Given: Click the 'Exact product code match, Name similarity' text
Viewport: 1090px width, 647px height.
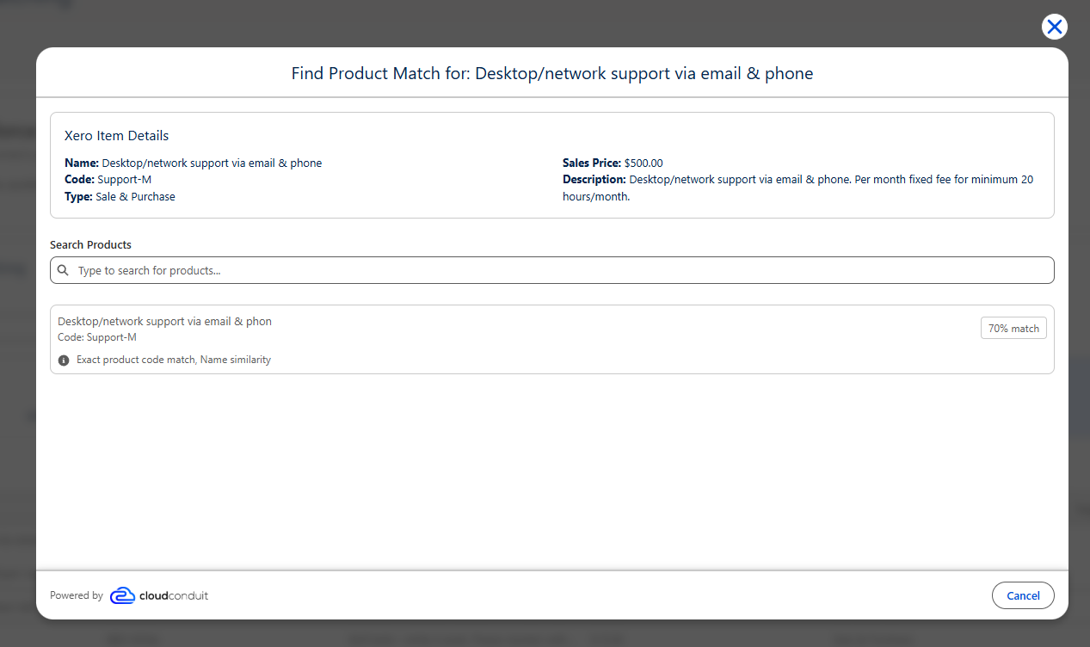Looking at the screenshot, I should coord(174,360).
